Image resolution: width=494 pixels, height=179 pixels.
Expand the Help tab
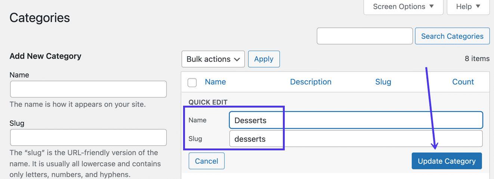pyautogui.click(x=468, y=7)
